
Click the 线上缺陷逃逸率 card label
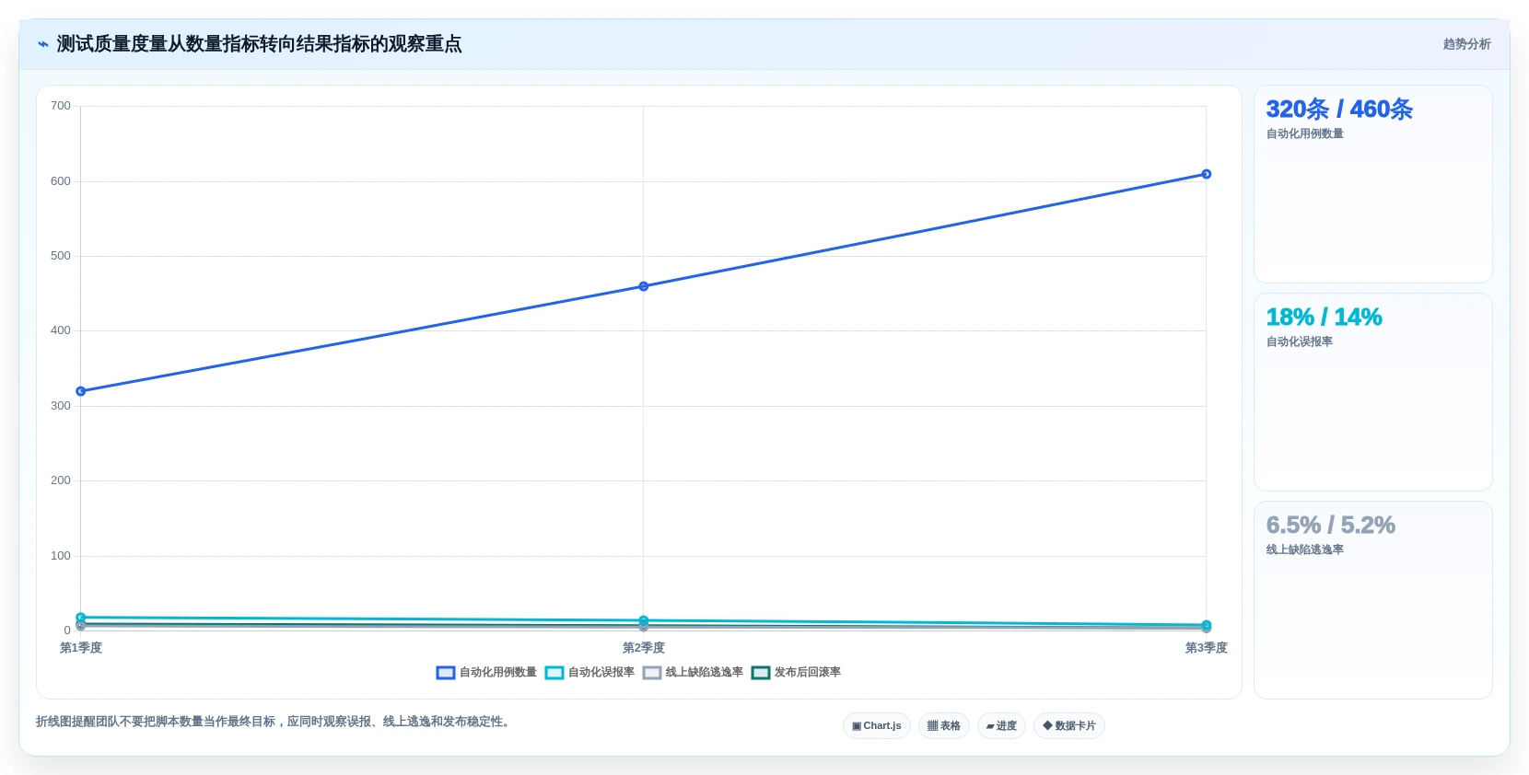tap(1304, 549)
